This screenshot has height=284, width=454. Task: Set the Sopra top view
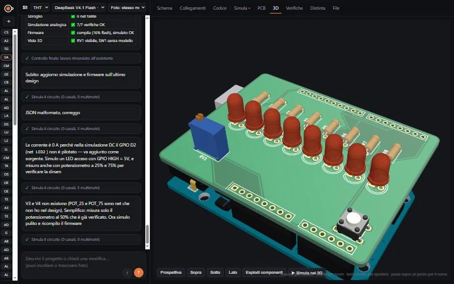click(196, 273)
